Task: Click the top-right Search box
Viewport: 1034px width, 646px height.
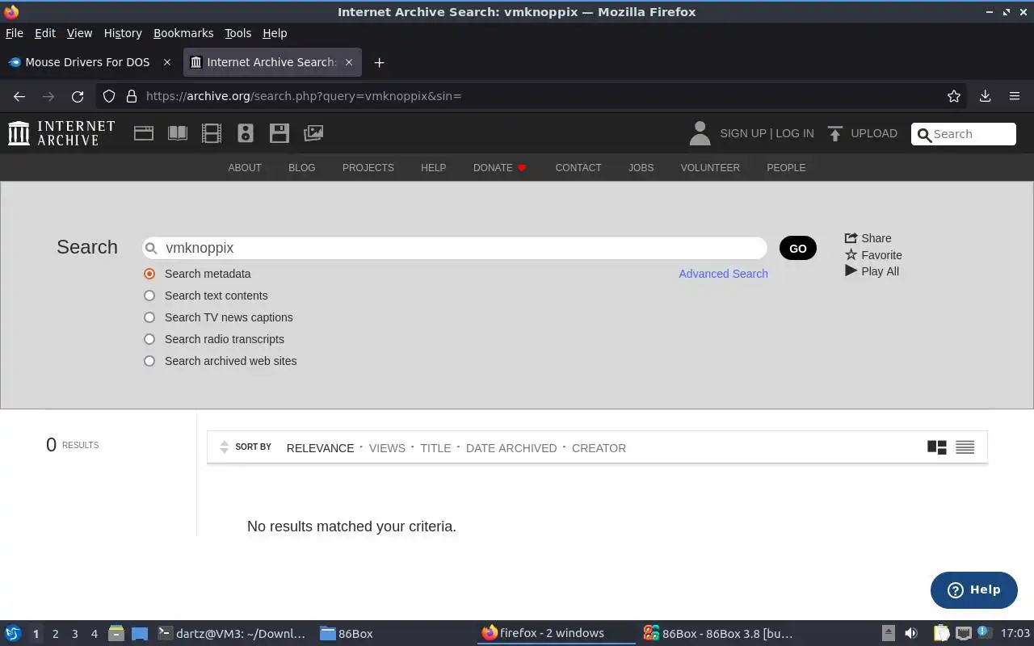Action: pyautogui.click(x=964, y=134)
